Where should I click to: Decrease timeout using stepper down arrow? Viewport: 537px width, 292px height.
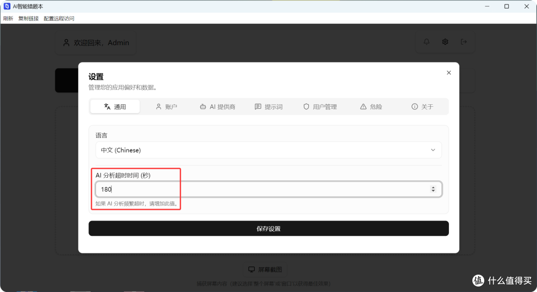coord(433,191)
